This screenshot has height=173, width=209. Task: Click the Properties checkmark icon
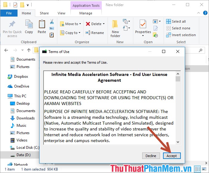click(143, 24)
